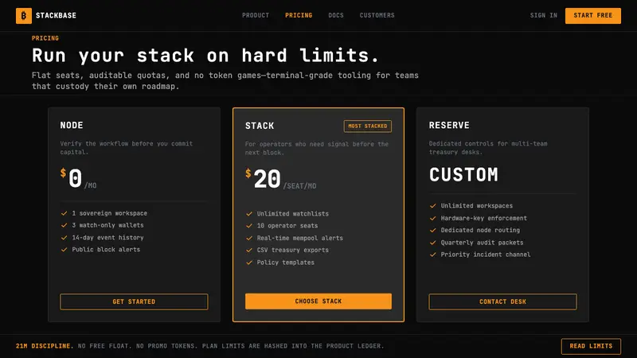Click the $20 /SEAT/MO price

pyautogui.click(x=281, y=179)
